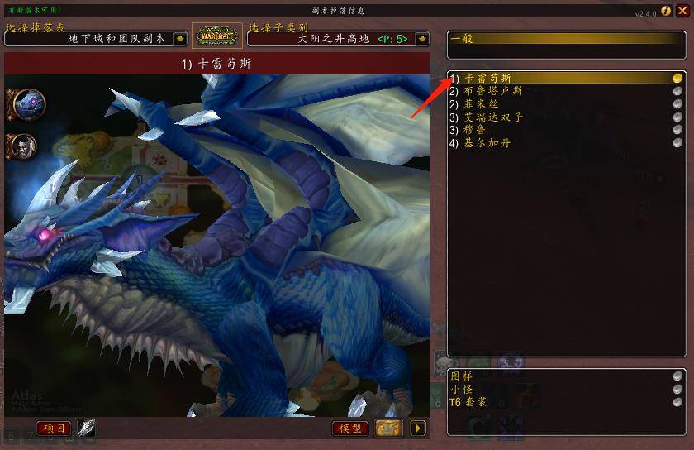Image resolution: width=694 pixels, height=450 pixels.
Task: Select boss 1) 卡雷苟斯 in the list
Action: (x=567, y=79)
